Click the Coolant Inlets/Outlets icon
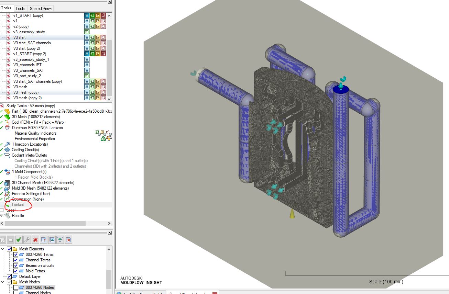449x294 pixels. pyautogui.click(x=8, y=155)
